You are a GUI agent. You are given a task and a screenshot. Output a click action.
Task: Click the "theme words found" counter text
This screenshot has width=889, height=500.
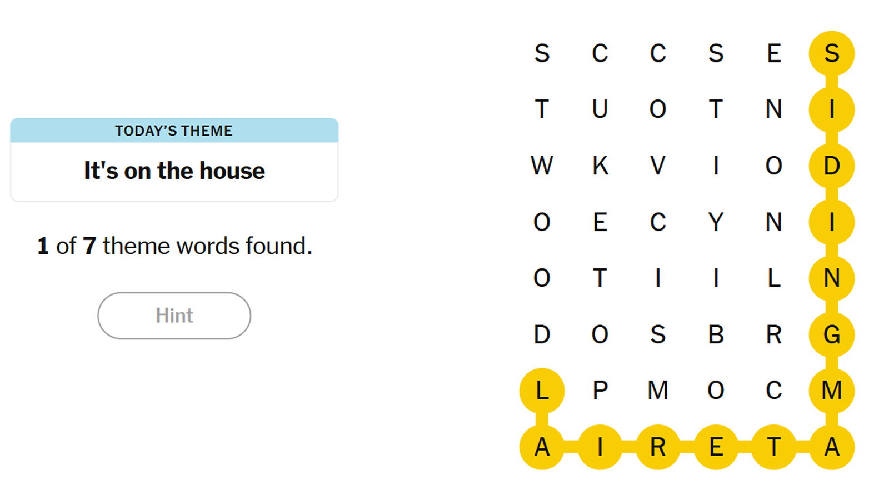pyautogui.click(x=174, y=246)
